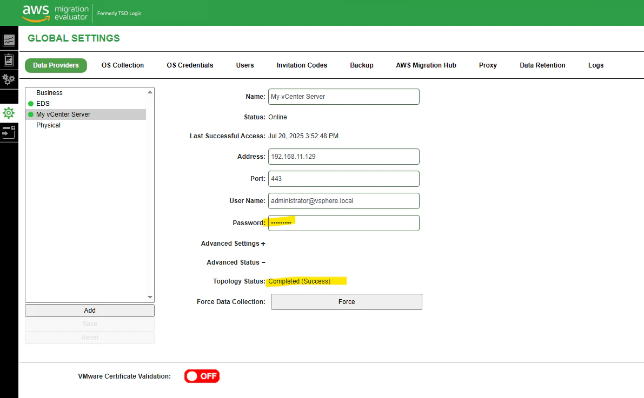Click the Name input field

[344, 97]
